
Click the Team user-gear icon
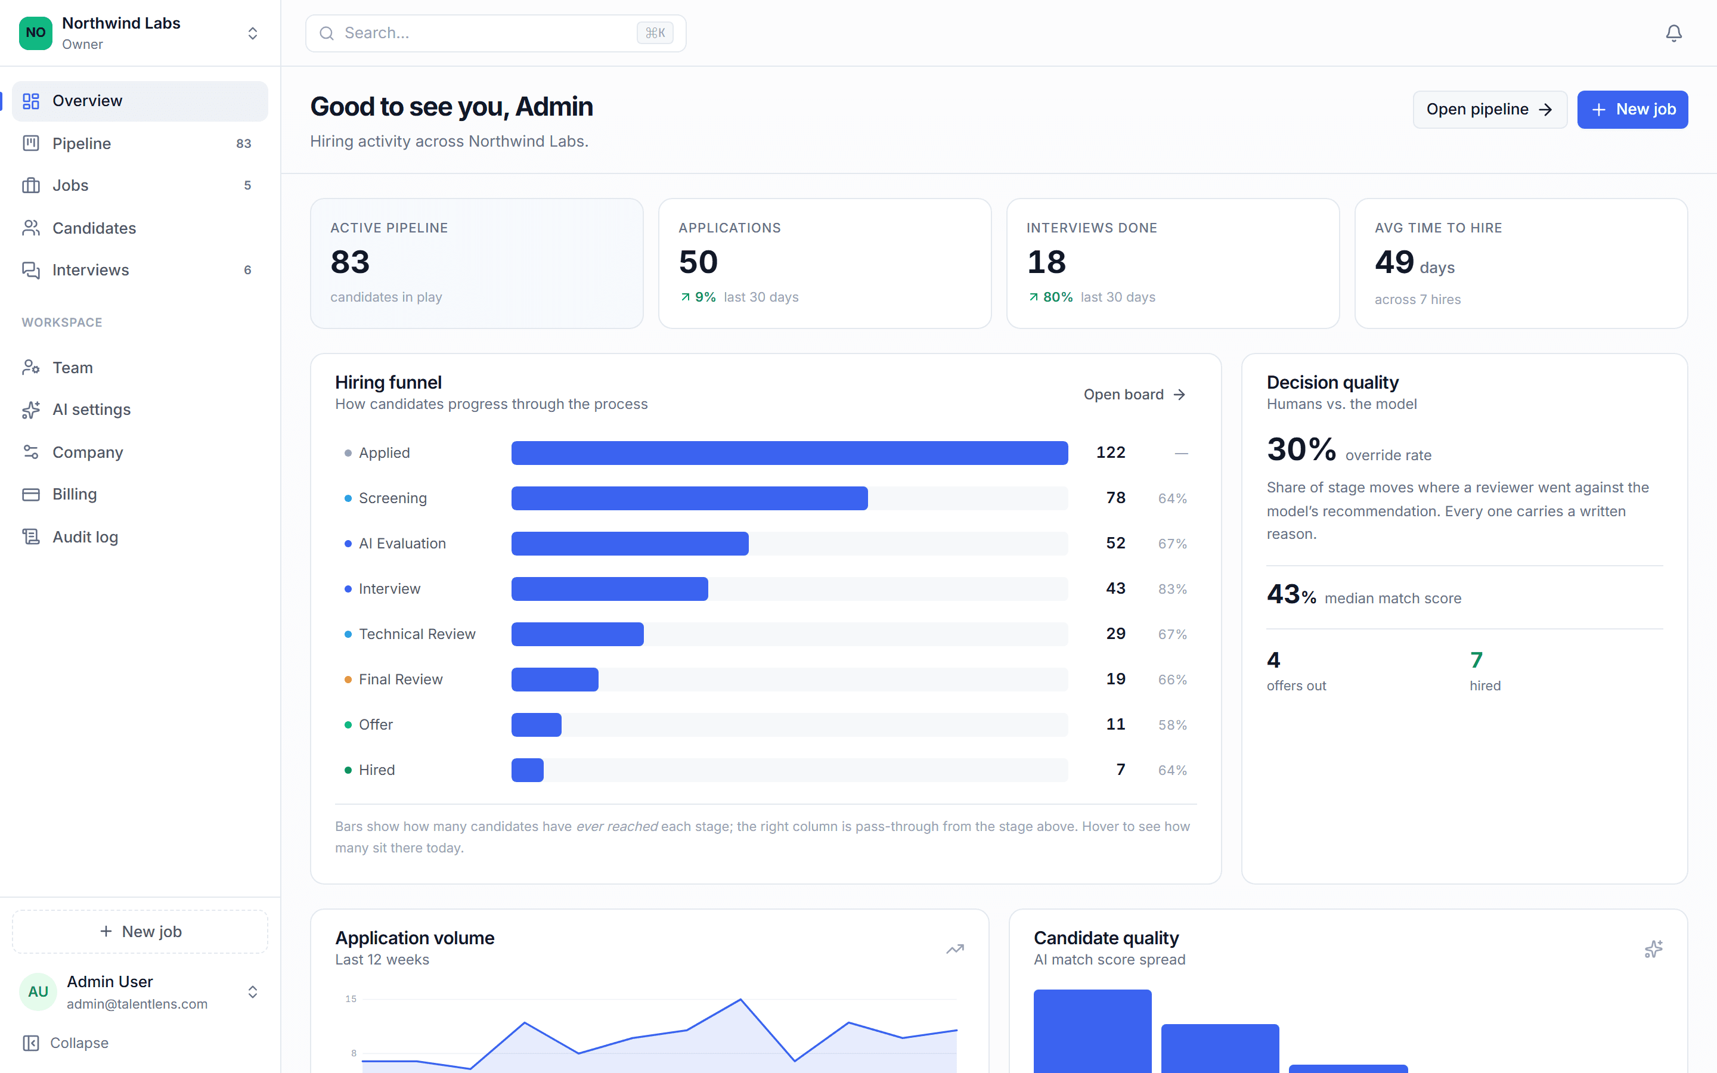(30, 368)
